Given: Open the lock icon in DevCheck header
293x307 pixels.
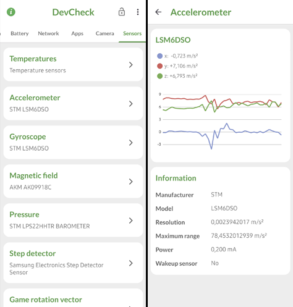Looking at the screenshot, I should coord(122,12).
